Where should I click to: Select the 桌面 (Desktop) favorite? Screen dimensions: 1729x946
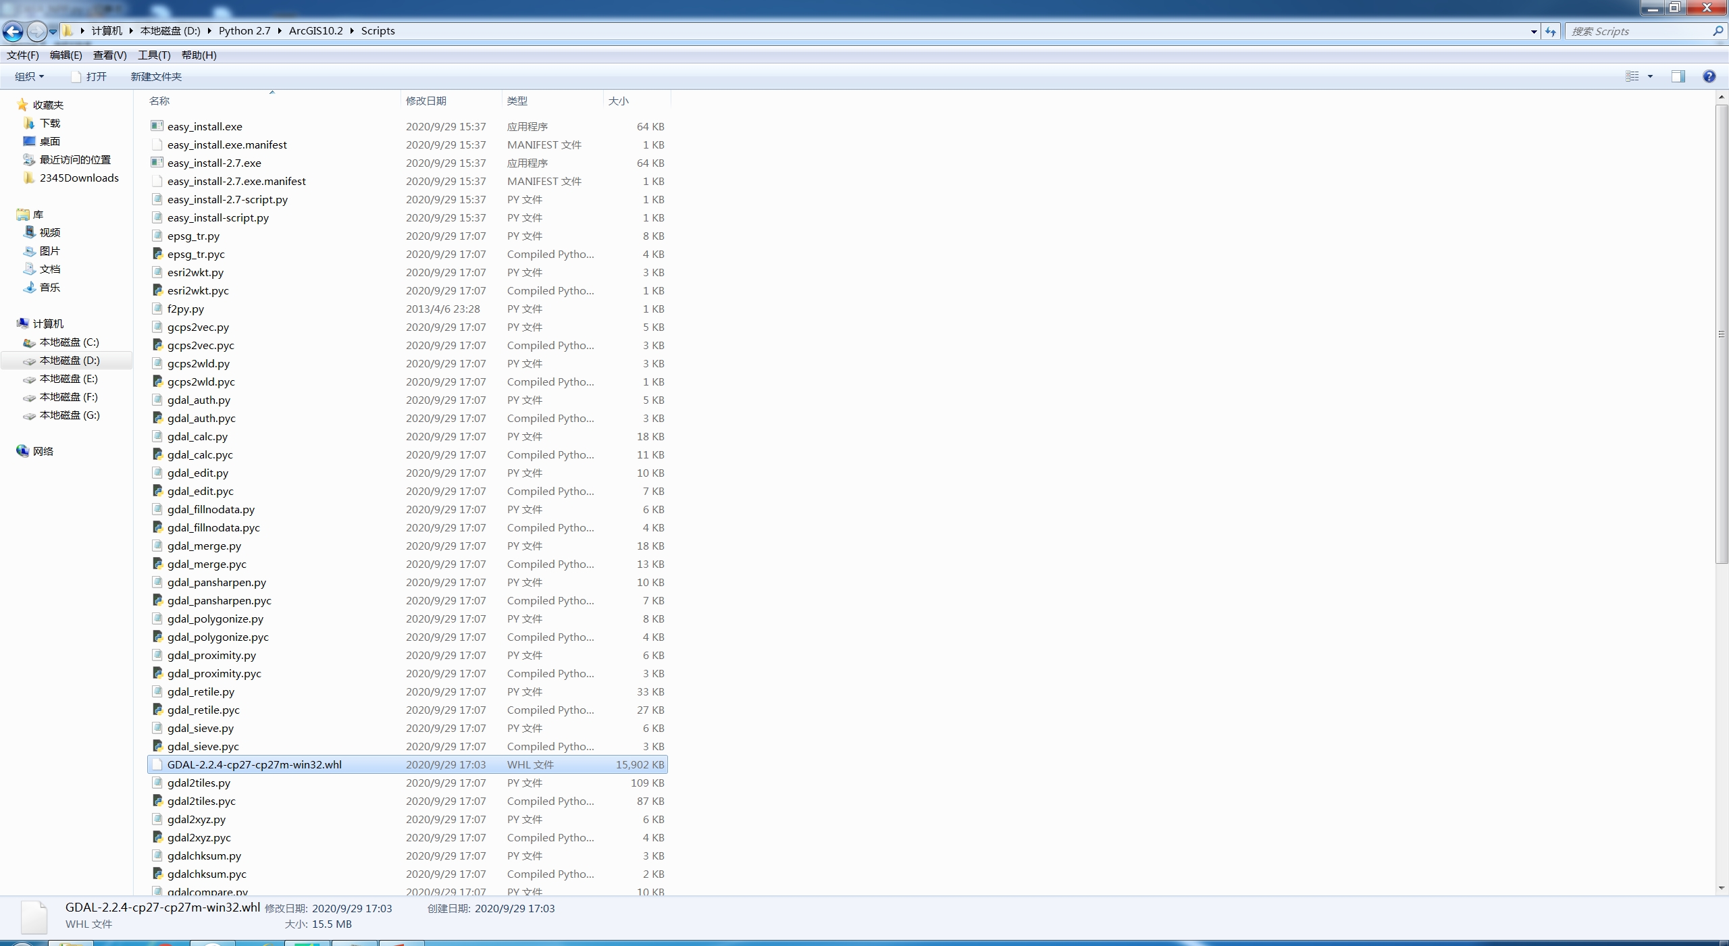coord(51,141)
